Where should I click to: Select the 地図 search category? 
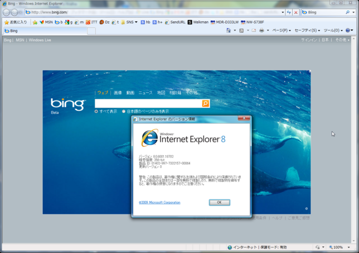pos(161,93)
